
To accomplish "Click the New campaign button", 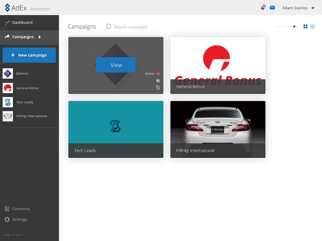I will point(29,55).
